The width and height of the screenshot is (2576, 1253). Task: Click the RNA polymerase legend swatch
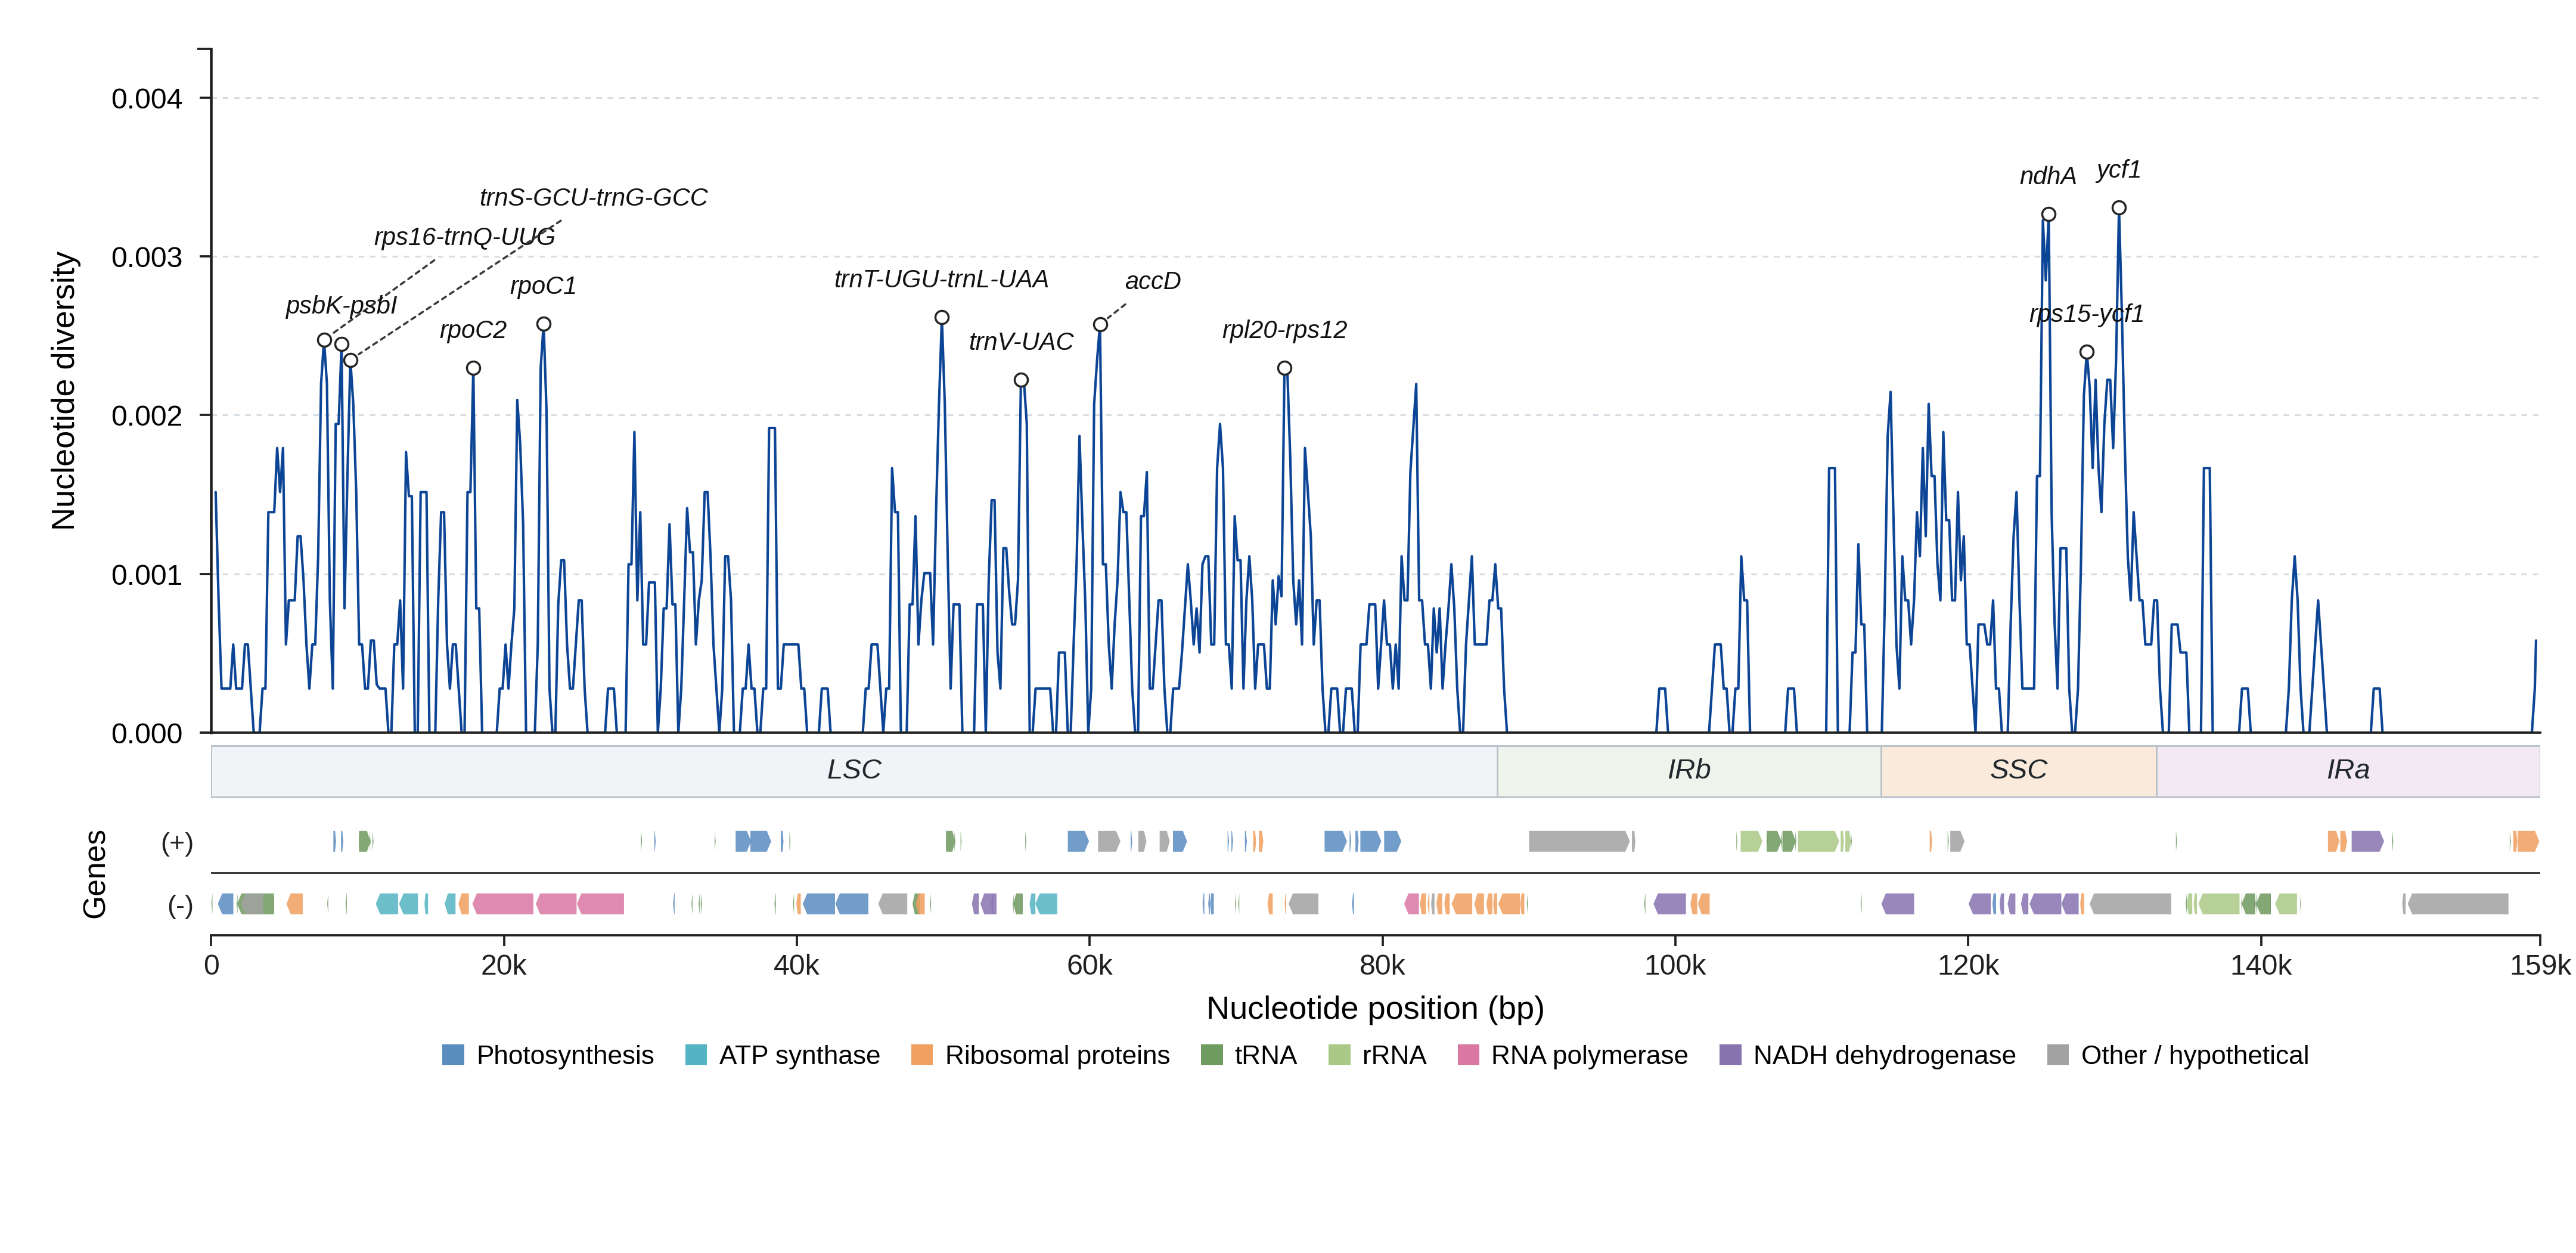click(x=1468, y=1055)
